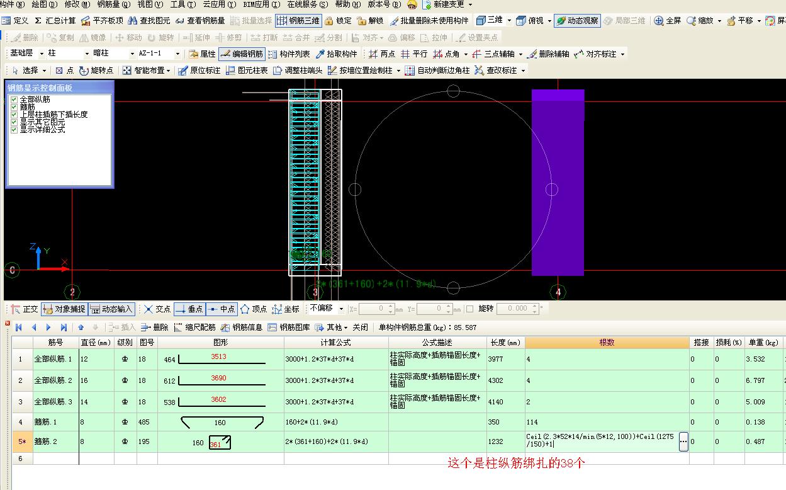
Task: Toggle 上层柱插筋下插长度 checkbox
Action: (x=14, y=115)
